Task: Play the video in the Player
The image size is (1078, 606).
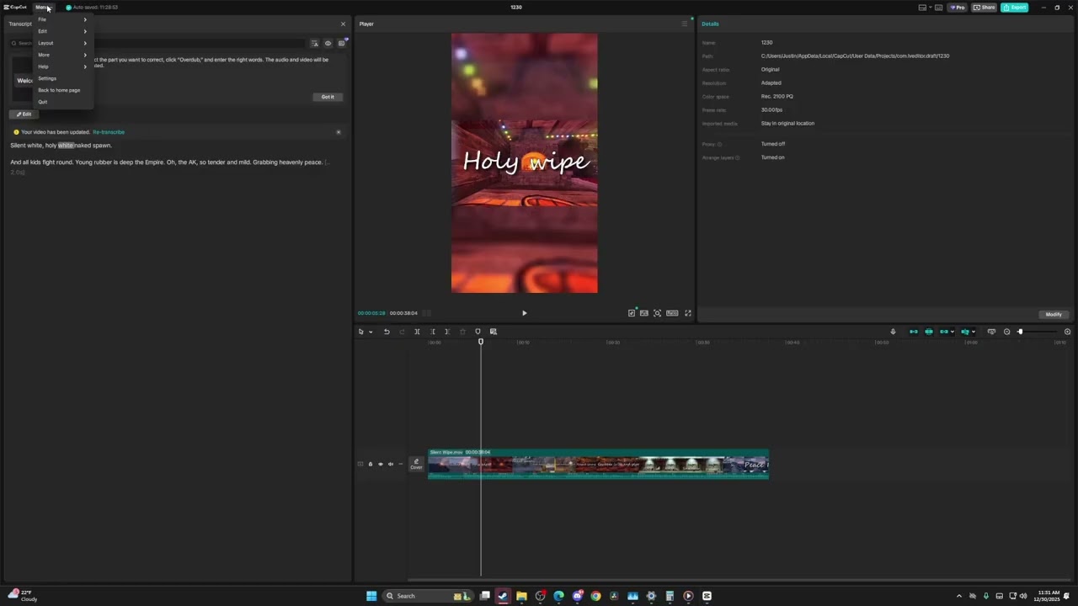Action: pos(524,313)
